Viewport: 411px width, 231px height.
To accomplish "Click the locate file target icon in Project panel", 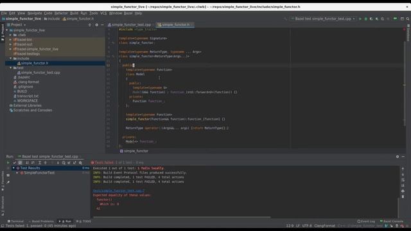I will click(x=90, y=25).
